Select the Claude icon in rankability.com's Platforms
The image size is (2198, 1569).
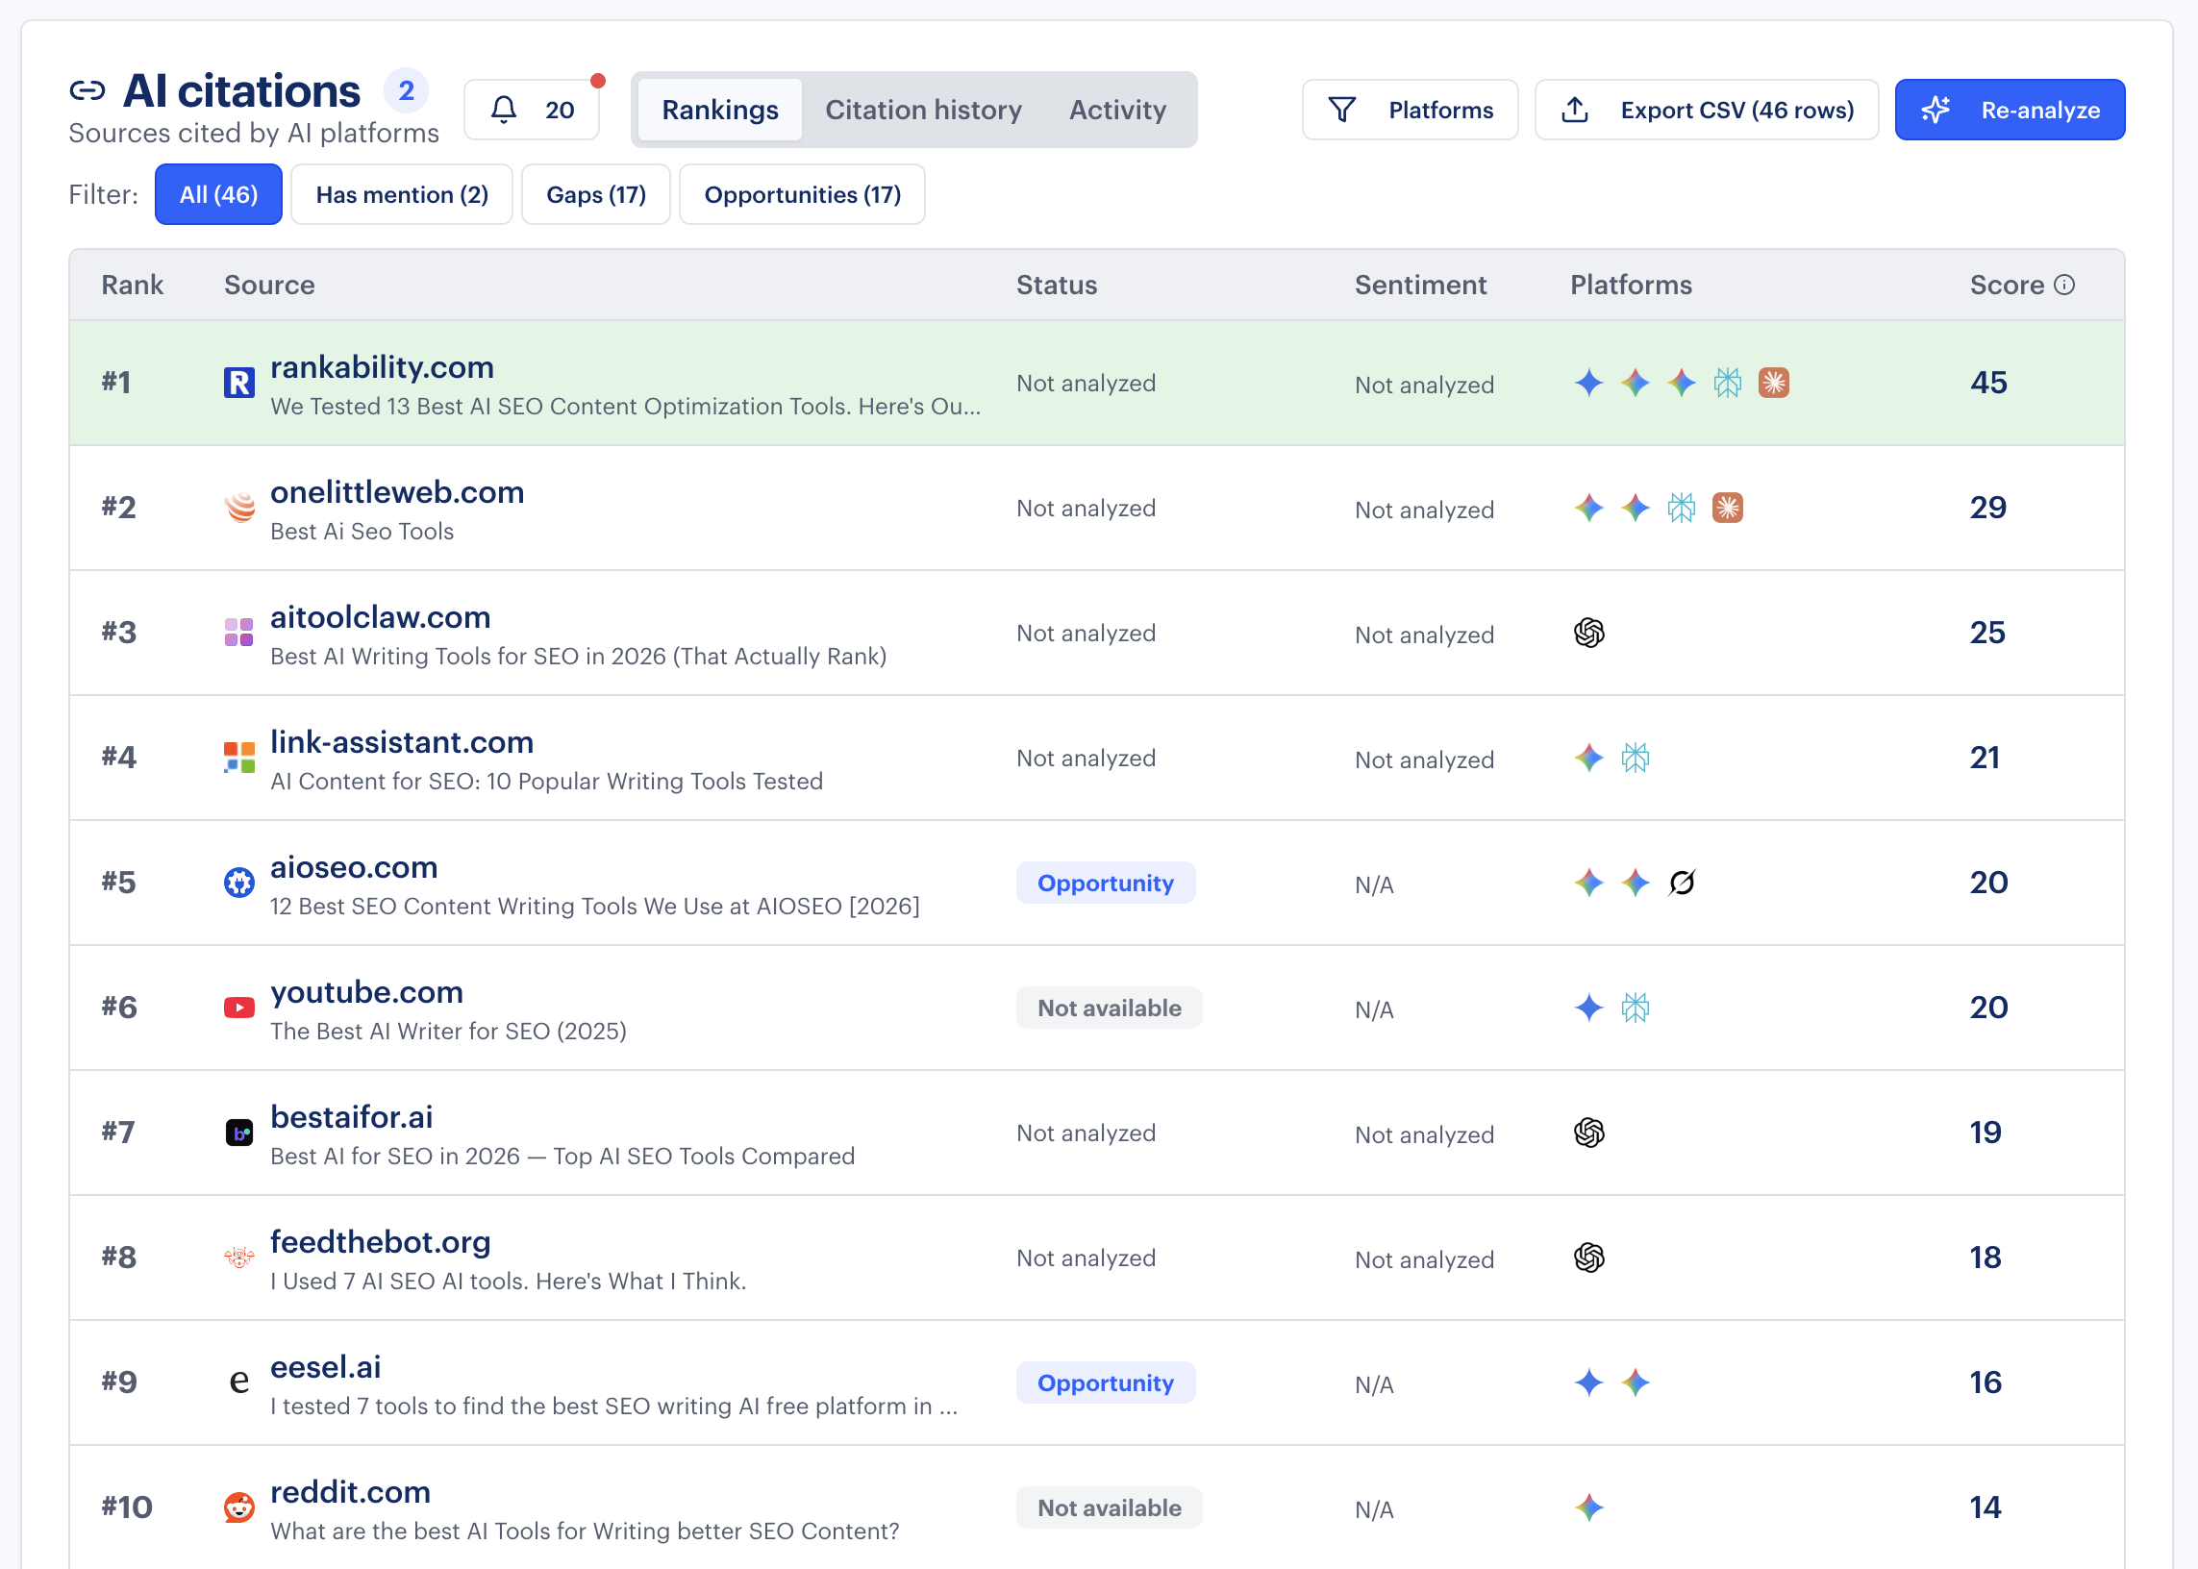[x=1774, y=384]
